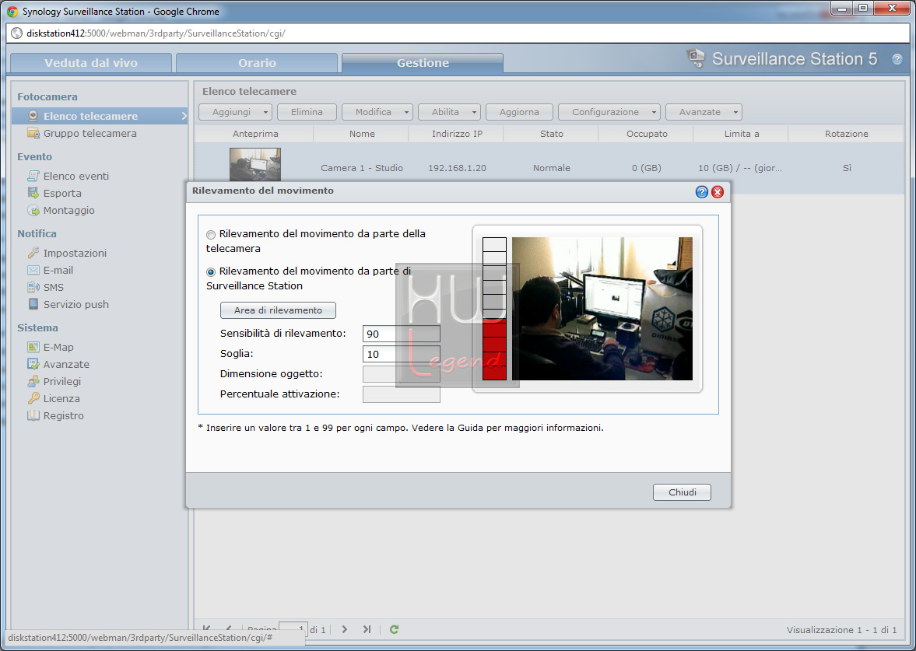Close the Rilevamento del movimento dialog
Image resolution: width=916 pixels, height=651 pixels.
point(718,192)
